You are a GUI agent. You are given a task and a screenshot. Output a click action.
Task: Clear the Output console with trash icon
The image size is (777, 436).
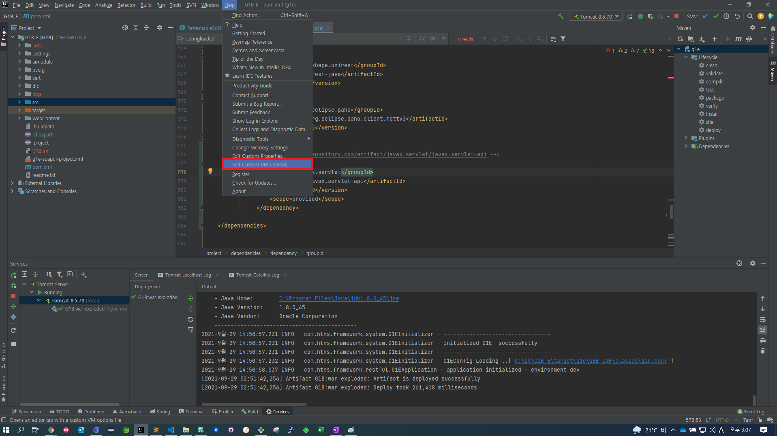tap(763, 351)
